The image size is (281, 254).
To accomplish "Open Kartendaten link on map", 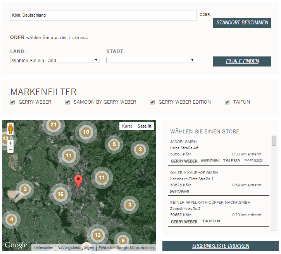I will coord(43,247).
